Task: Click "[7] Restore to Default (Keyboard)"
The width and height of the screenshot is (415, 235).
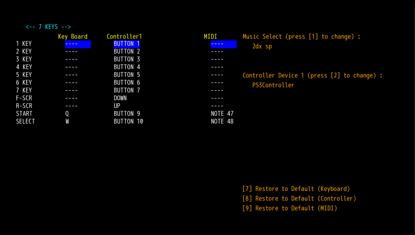Action: click(296, 189)
